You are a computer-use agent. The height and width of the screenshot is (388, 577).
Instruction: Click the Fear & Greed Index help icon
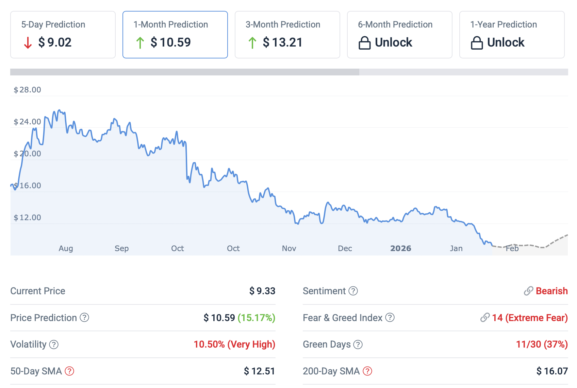pos(390,318)
